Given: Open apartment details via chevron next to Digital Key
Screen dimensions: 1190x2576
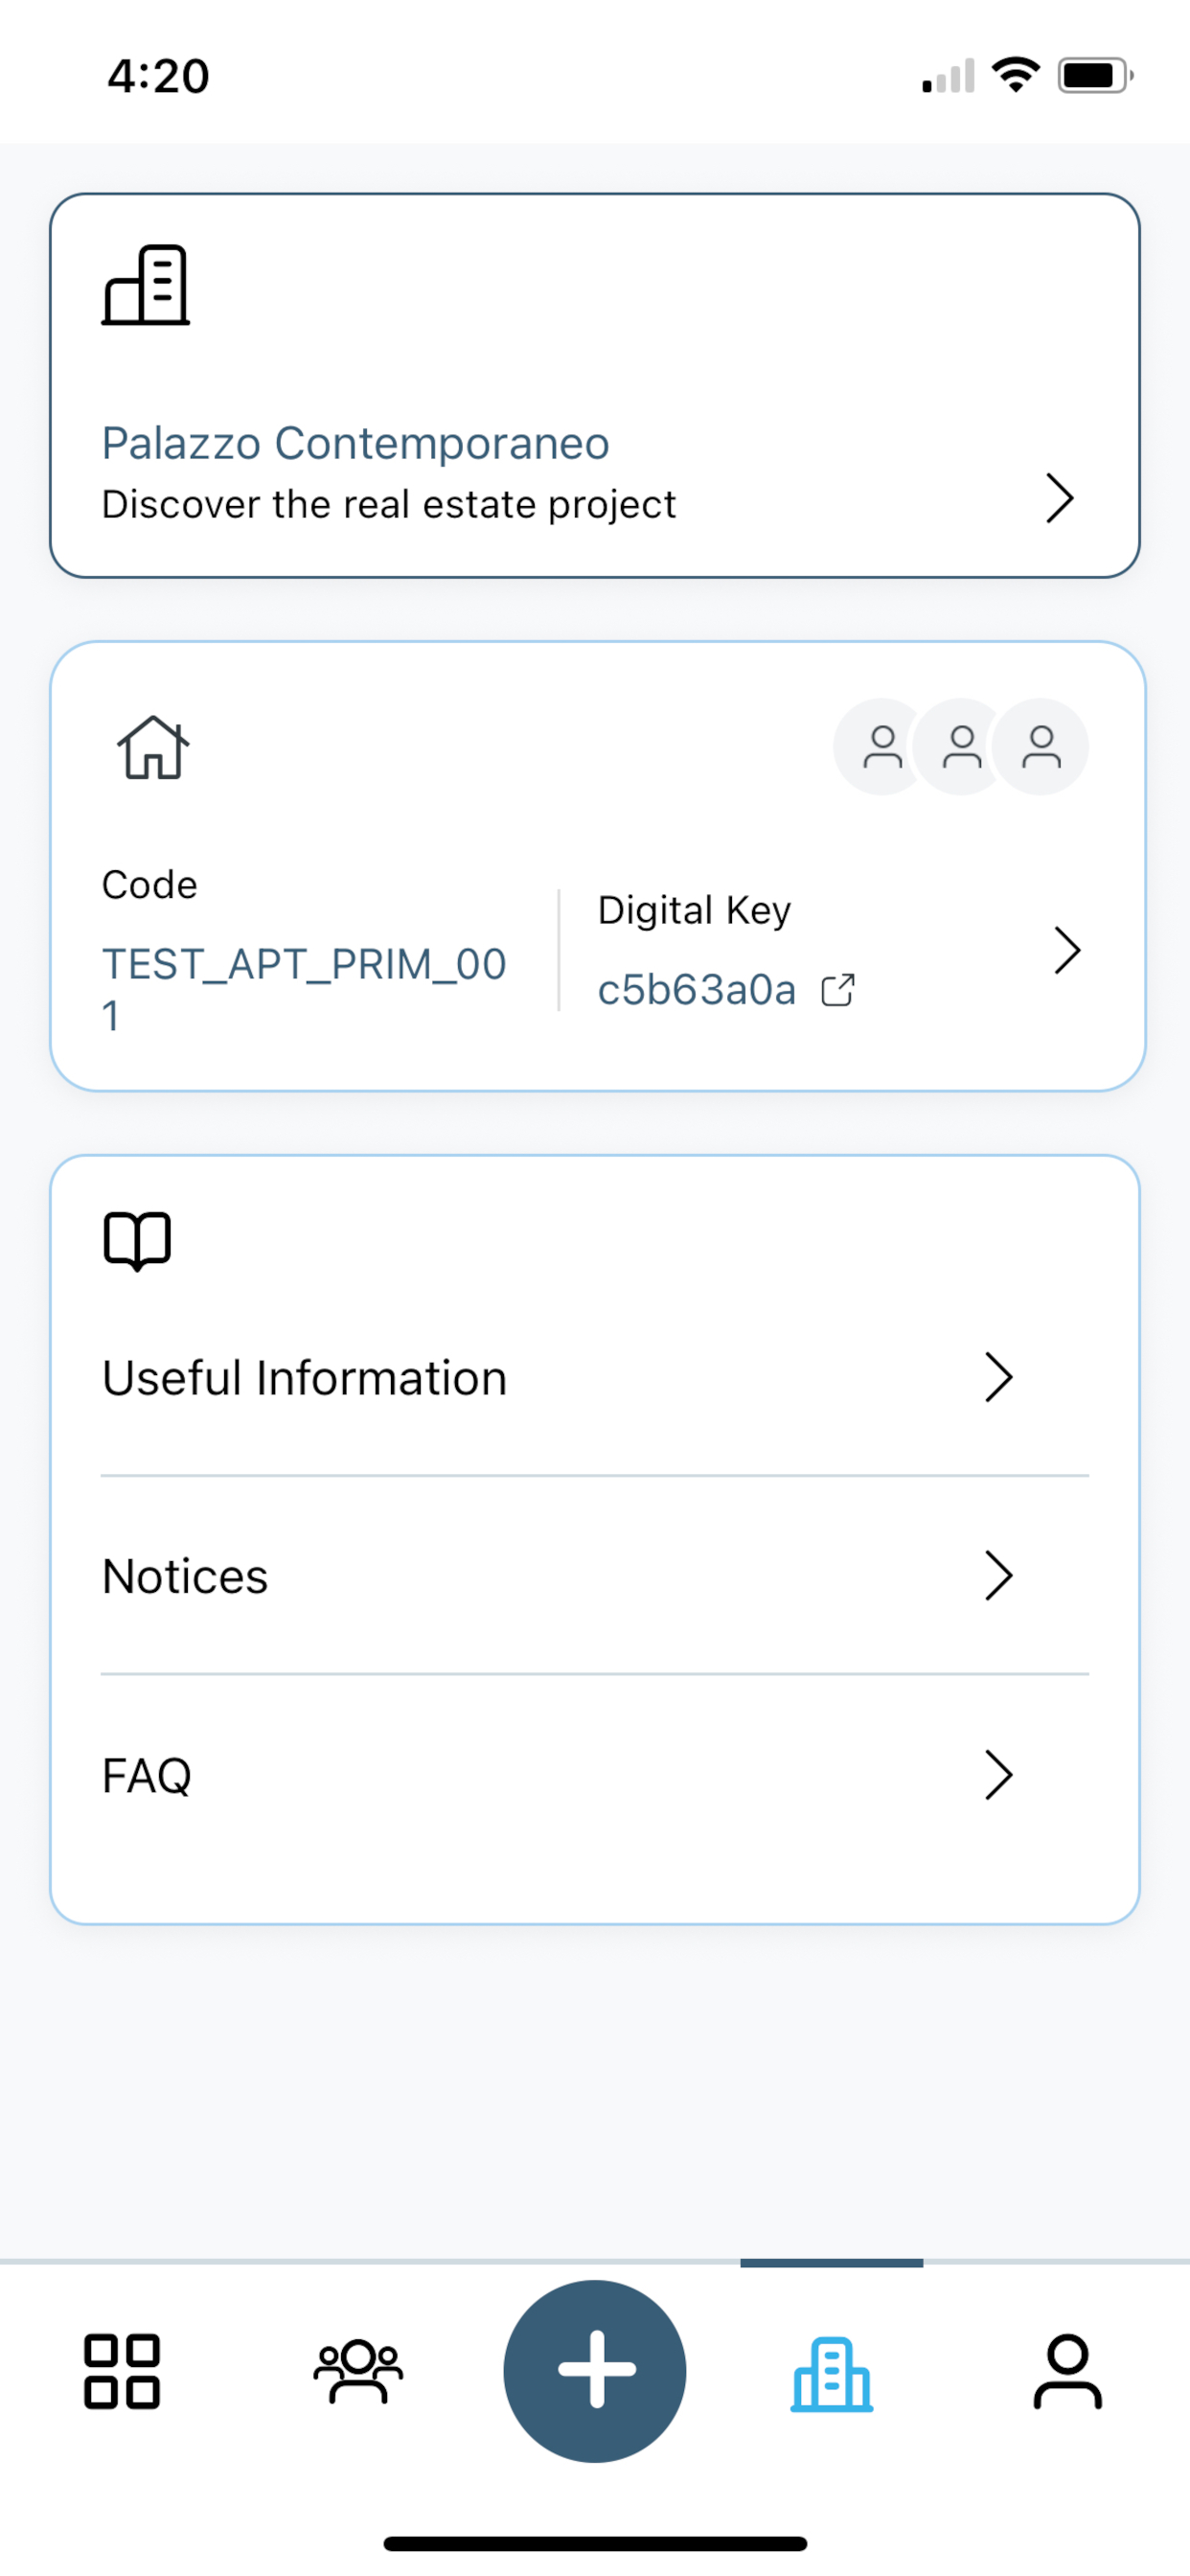Looking at the screenshot, I should point(1067,950).
